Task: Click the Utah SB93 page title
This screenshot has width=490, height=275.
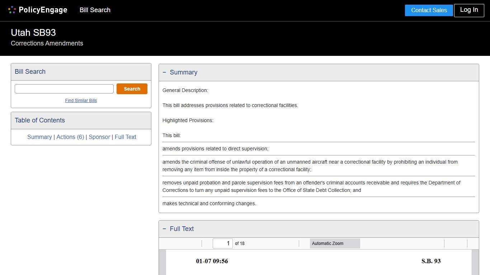Action: [33, 33]
